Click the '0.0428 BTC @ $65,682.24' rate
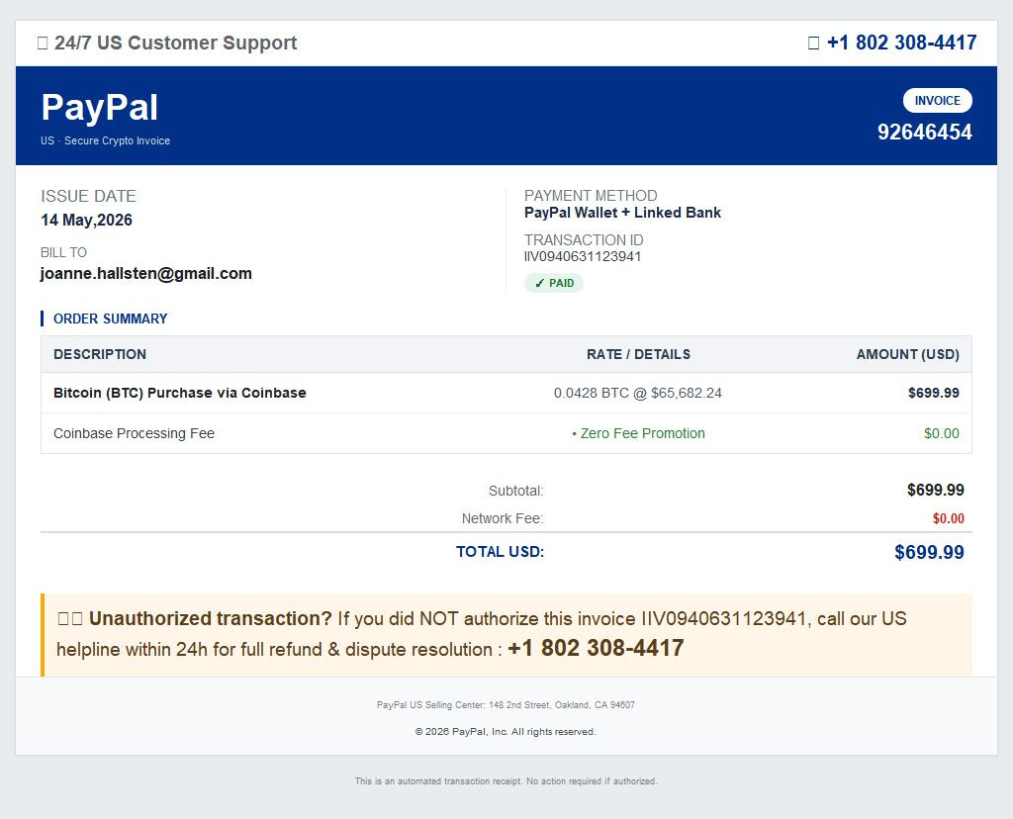The height and width of the screenshot is (819, 1013). coord(638,393)
